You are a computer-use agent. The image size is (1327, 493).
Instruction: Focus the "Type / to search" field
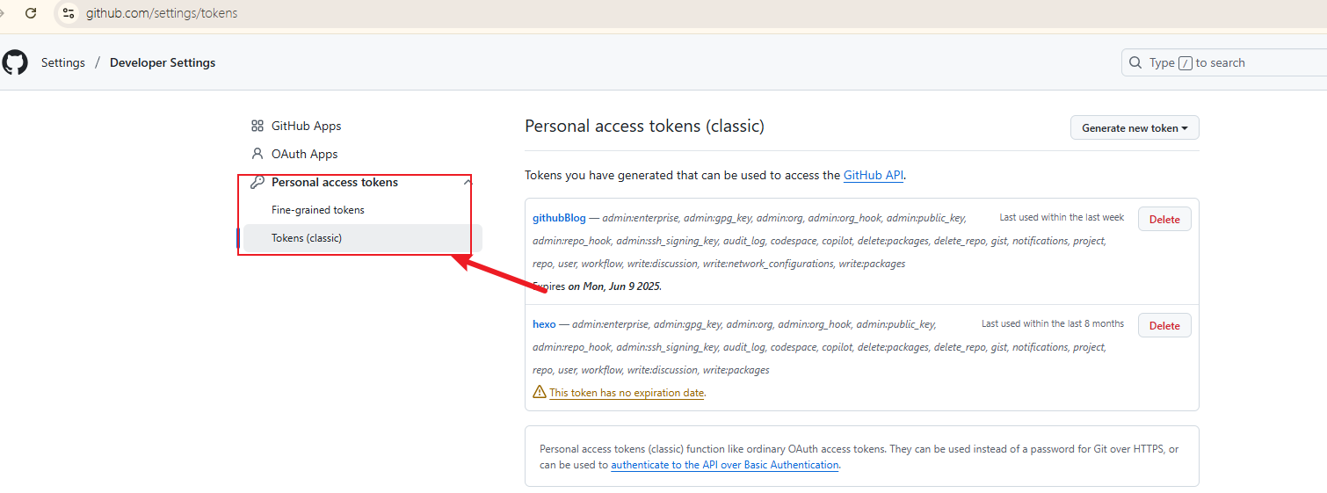[x=1224, y=62]
